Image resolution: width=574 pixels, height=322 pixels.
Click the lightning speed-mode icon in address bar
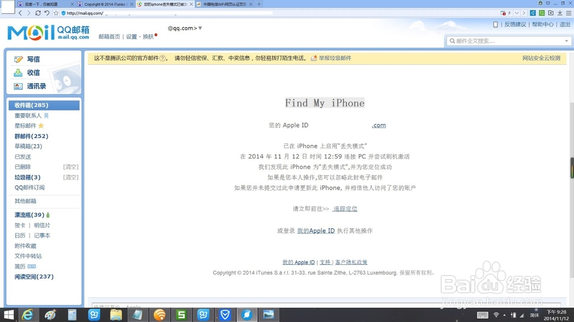click(509, 13)
